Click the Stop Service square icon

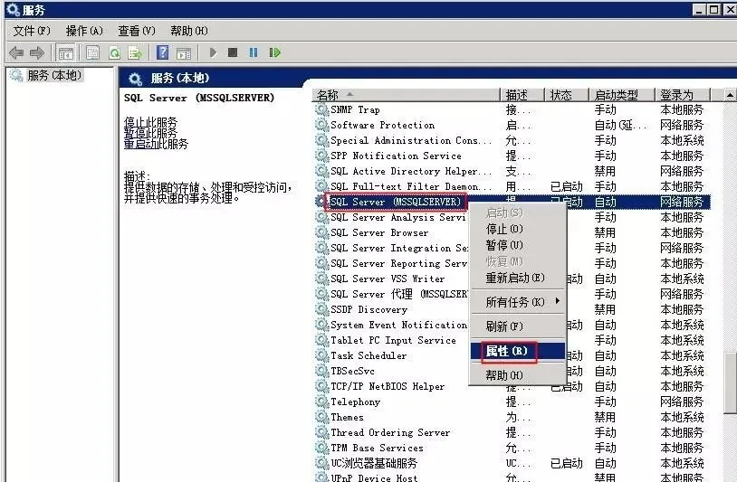tap(233, 52)
